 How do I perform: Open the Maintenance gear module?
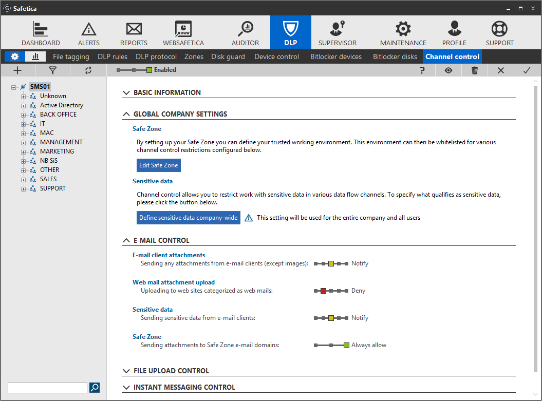point(403,33)
